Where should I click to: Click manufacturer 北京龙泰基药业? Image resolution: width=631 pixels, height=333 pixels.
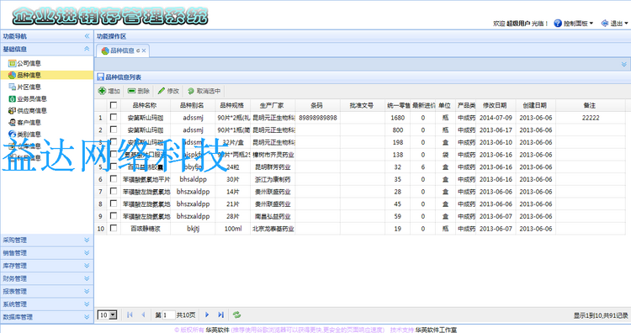(x=273, y=229)
